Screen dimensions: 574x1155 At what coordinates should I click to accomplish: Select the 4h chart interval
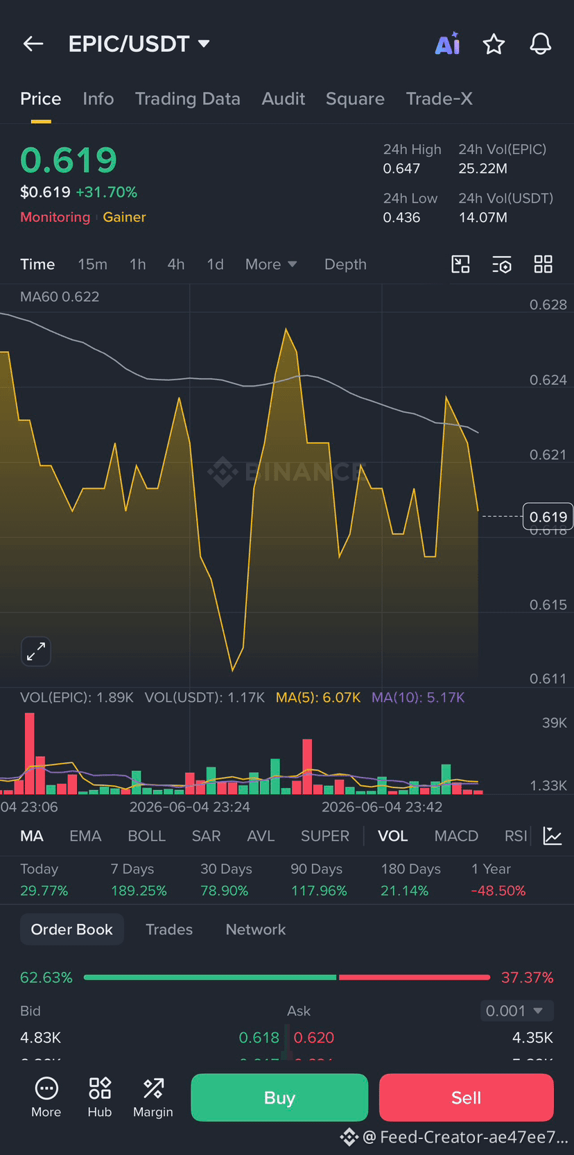(176, 264)
